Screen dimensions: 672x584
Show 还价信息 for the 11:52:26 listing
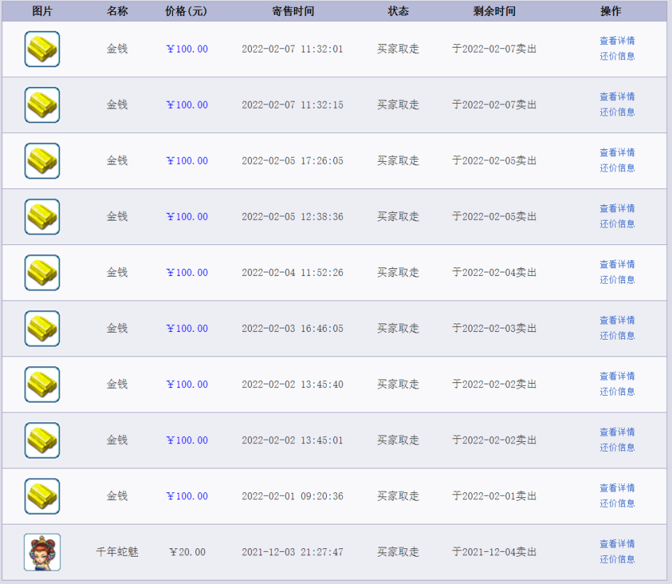pyautogui.click(x=617, y=279)
